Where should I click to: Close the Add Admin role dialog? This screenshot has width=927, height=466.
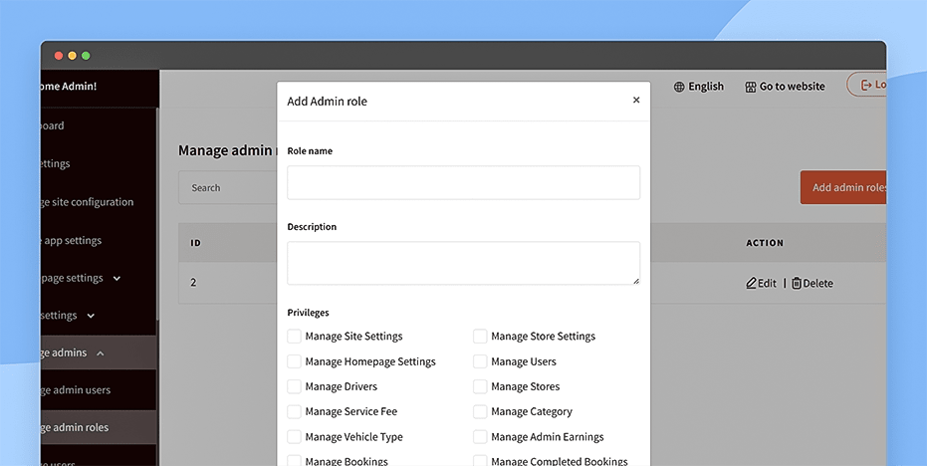click(636, 100)
